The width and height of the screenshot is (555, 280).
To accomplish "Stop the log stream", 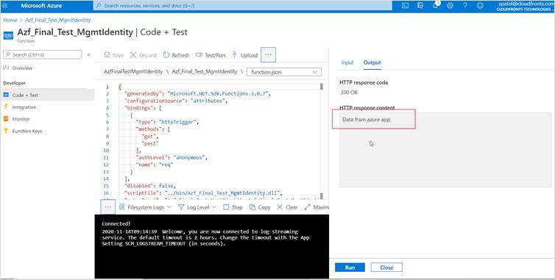I will [233, 207].
